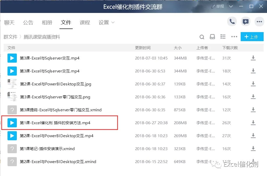
Task: Select file name 第2课-Excel与PowerBIDesktop交互.mp4
Action: [57, 136]
